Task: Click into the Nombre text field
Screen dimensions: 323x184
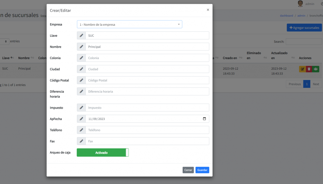Action: 147,47
